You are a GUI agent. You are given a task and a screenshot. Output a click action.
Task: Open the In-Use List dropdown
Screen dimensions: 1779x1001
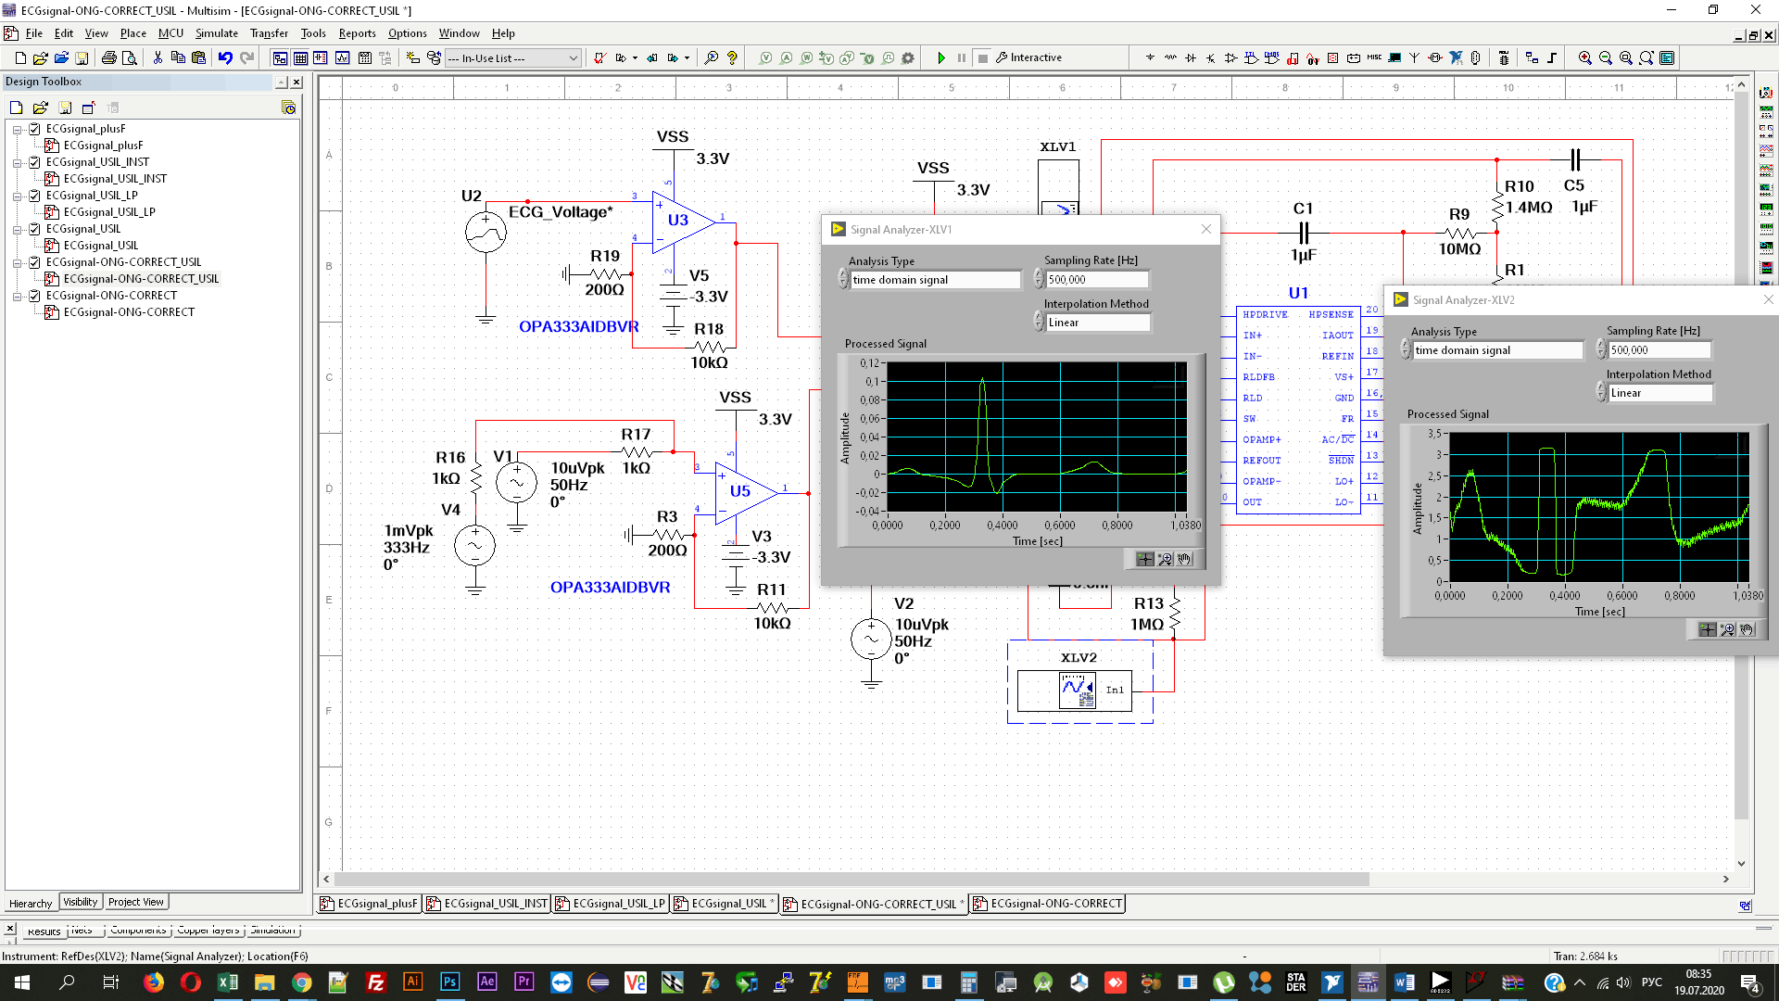coord(512,57)
